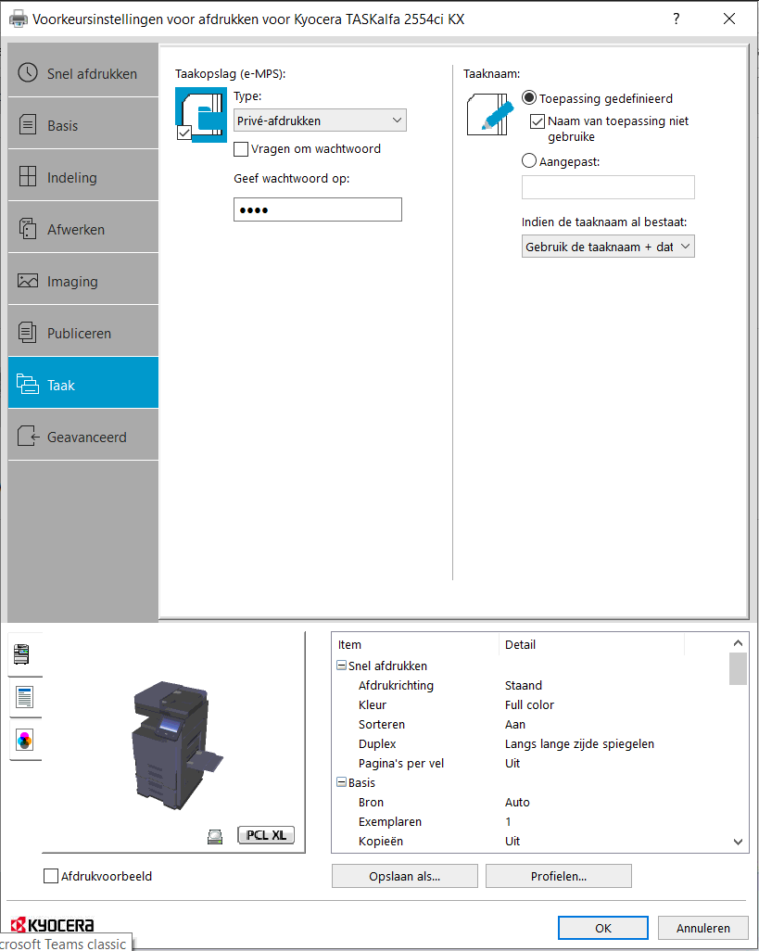Select the Duplex row

[x=530, y=743]
